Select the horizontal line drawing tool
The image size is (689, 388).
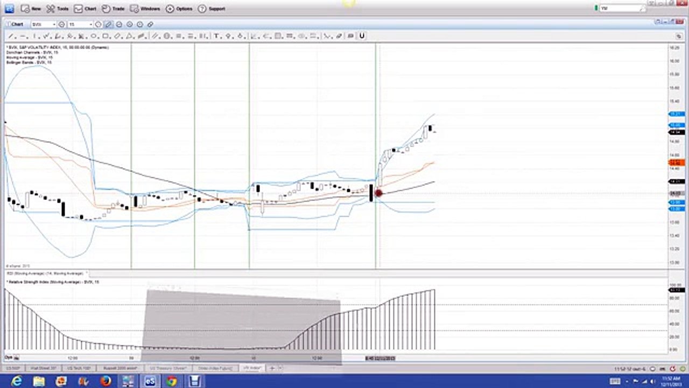pos(23,36)
